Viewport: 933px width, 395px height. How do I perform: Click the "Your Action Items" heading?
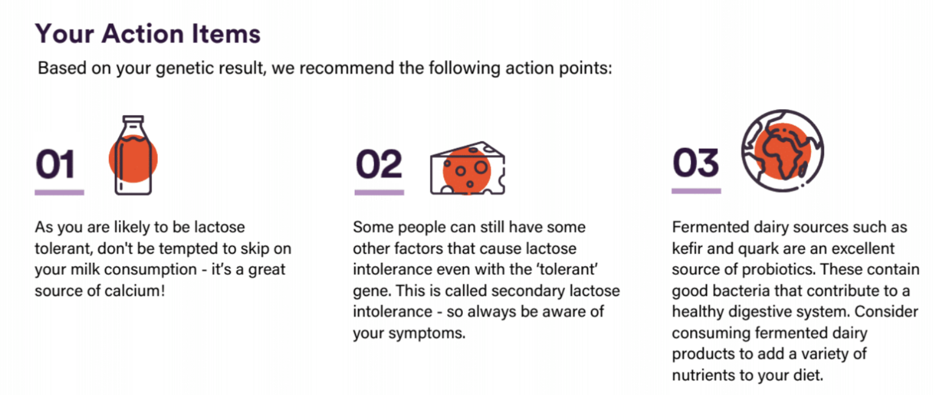[x=148, y=33]
